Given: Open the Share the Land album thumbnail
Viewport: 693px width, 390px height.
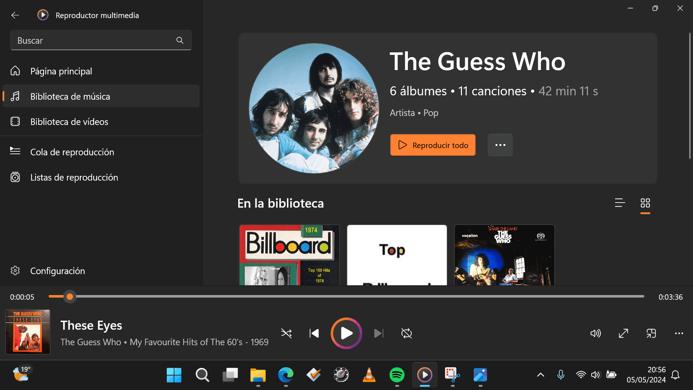Looking at the screenshot, I should [x=505, y=255].
